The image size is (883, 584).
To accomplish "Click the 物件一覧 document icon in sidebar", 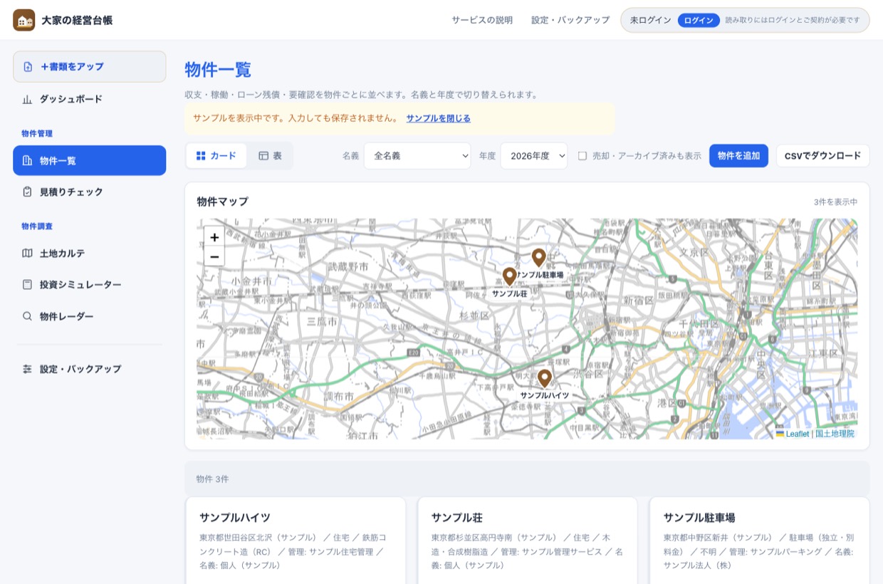I will coord(27,161).
